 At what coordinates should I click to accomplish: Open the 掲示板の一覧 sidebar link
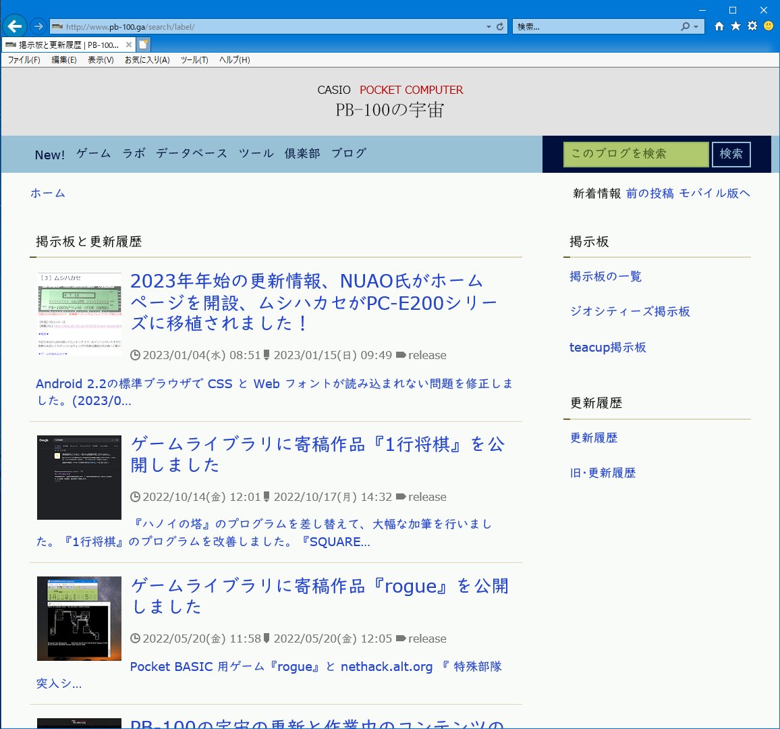605,277
